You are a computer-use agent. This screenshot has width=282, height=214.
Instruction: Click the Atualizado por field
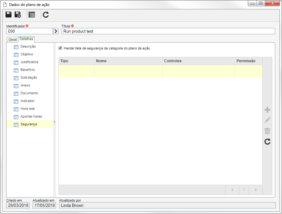[x=167, y=205]
